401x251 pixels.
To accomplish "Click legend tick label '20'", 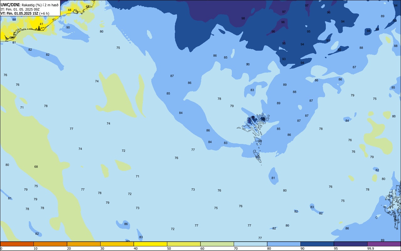I will (x=69, y=248).
